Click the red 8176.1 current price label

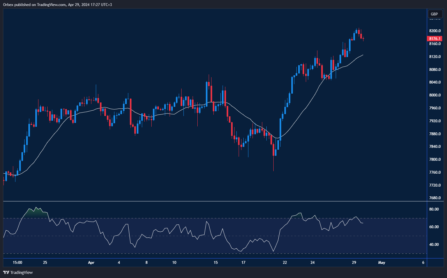(x=435, y=39)
